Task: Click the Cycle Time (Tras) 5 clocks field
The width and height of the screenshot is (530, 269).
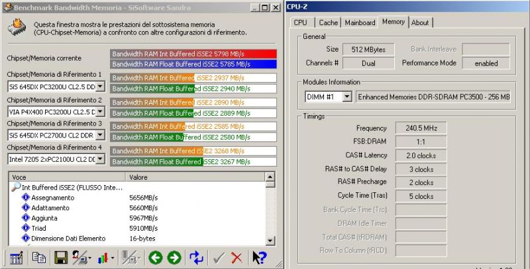Action: click(421, 196)
